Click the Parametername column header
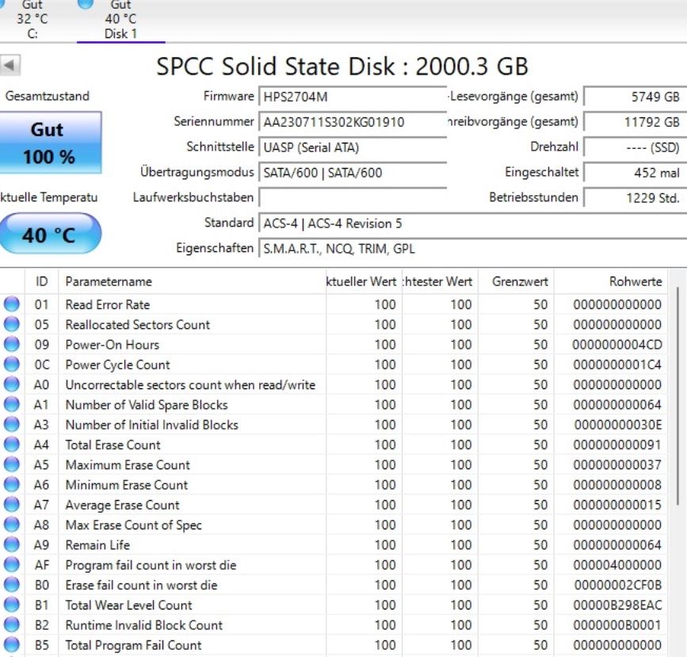 click(x=193, y=281)
